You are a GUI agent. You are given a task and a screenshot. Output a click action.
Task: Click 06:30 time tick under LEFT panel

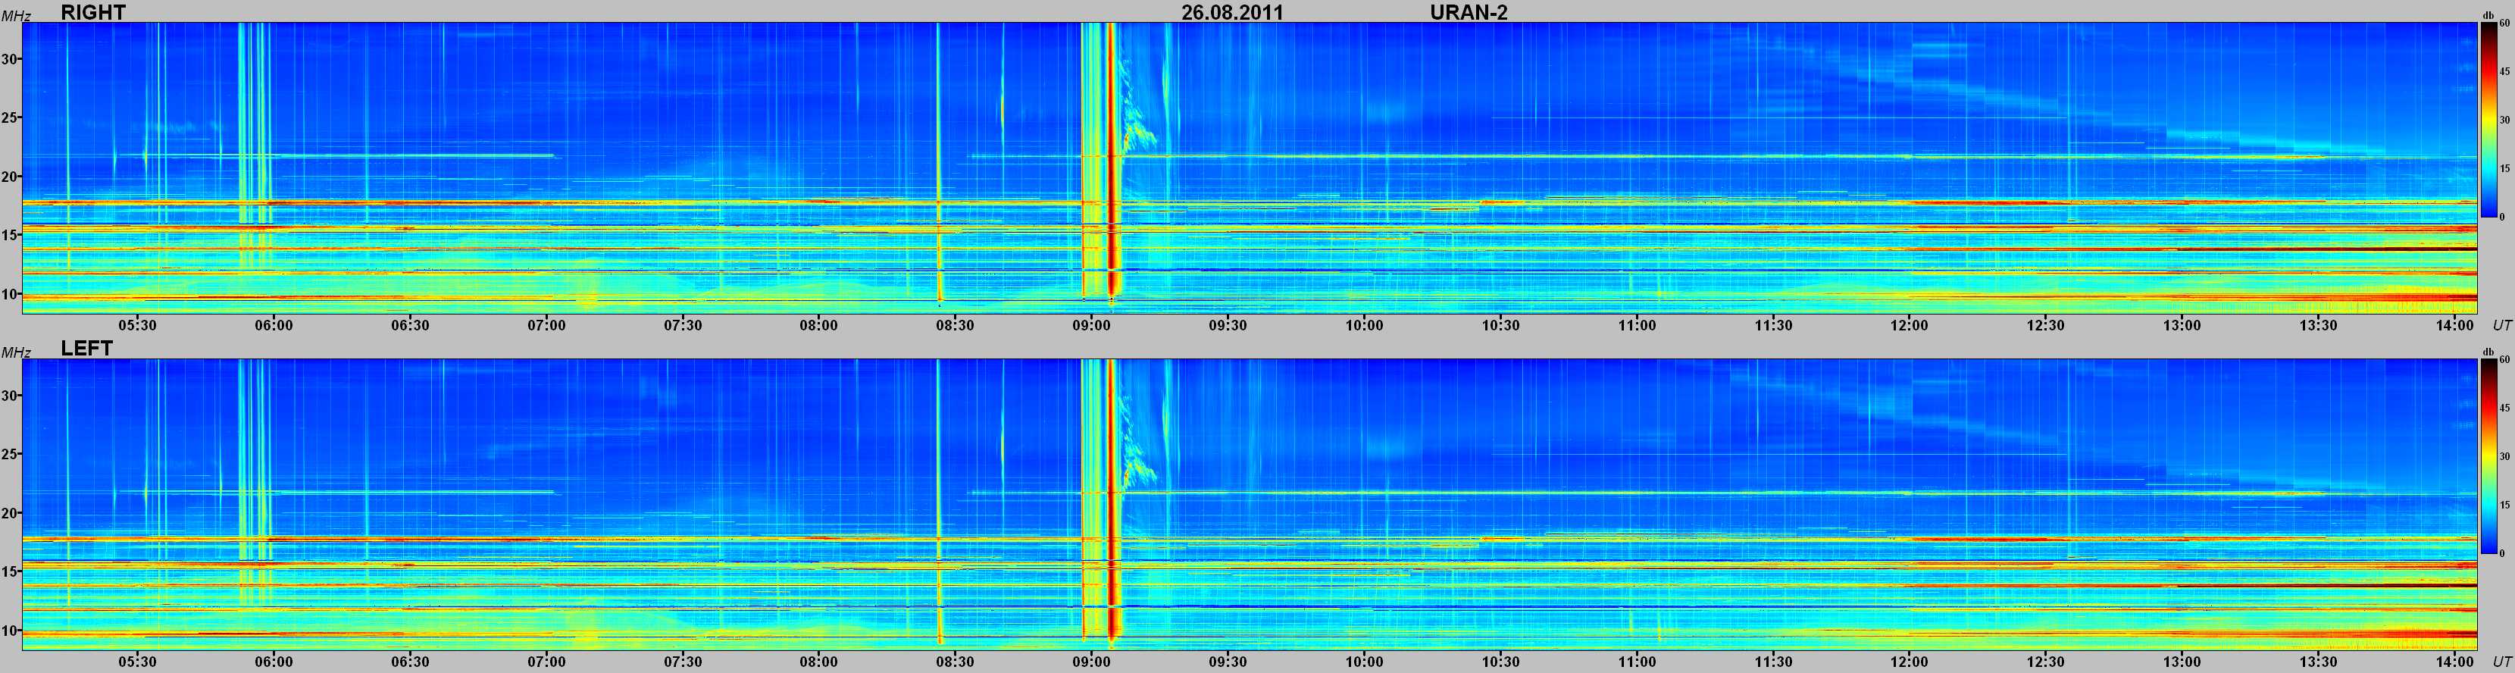(x=410, y=662)
